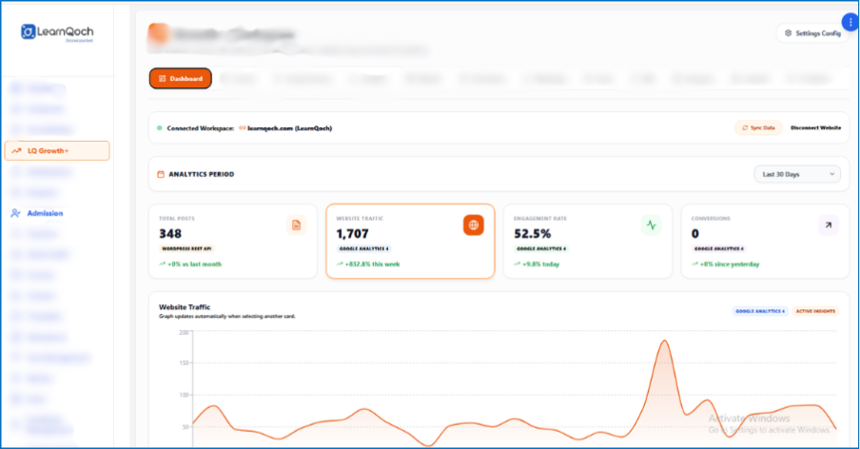Click Google Analytics 4 tag above chart

coord(760,311)
